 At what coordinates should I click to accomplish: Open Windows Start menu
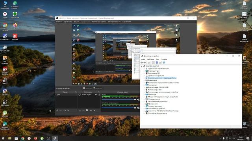pyautogui.click(x=3, y=138)
